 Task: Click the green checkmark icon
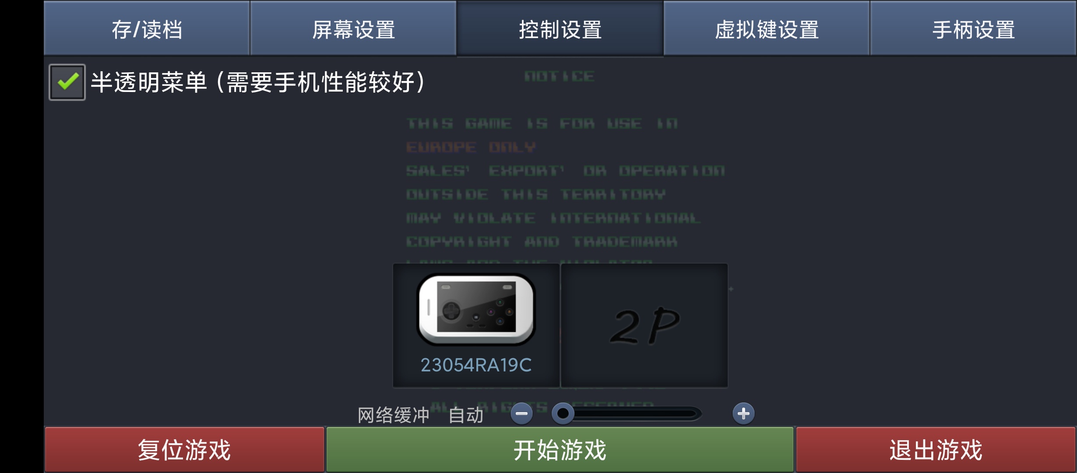[68, 81]
